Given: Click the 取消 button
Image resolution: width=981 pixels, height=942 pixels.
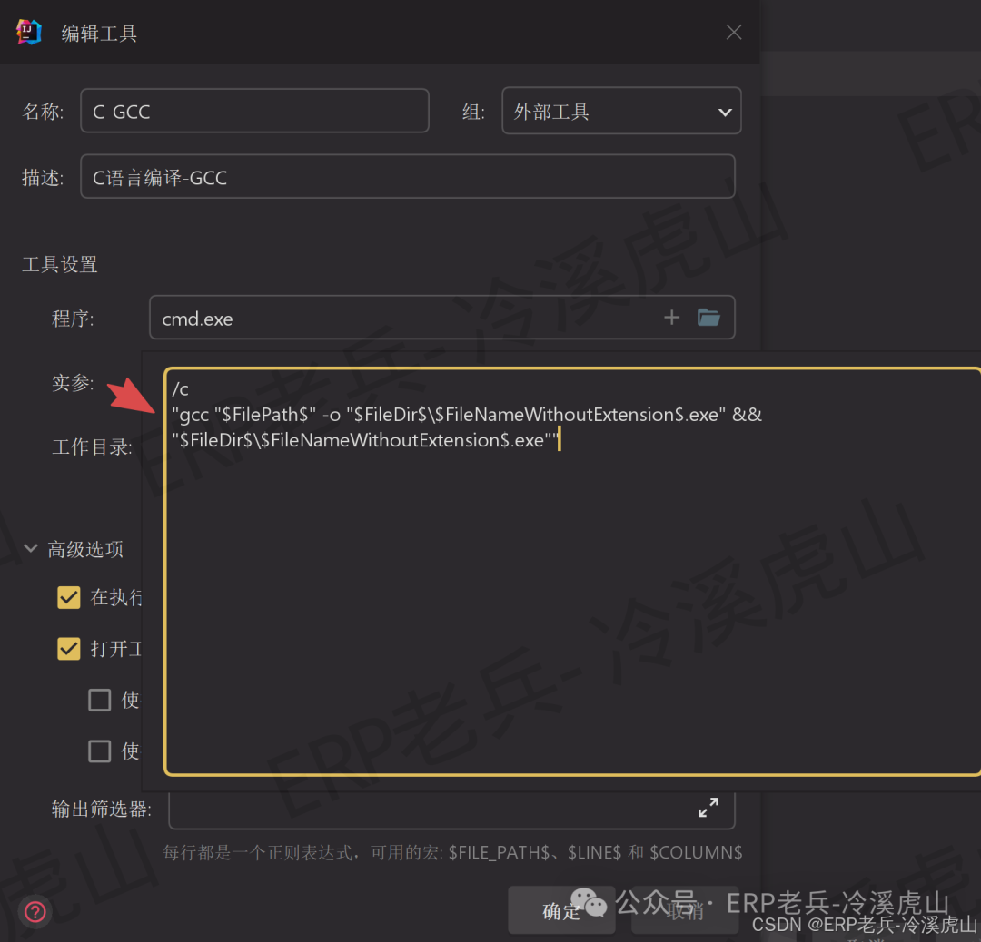Looking at the screenshot, I should (x=685, y=911).
